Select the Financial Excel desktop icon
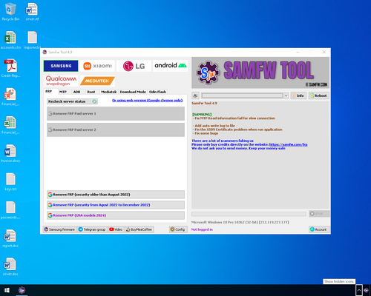 [10, 125]
